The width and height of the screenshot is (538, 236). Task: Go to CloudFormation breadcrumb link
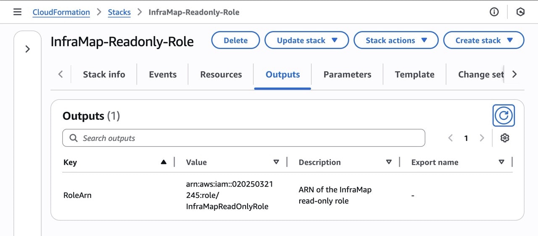(61, 12)
